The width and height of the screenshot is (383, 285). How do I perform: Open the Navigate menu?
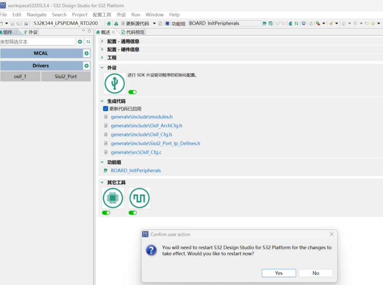pos(37,14)
